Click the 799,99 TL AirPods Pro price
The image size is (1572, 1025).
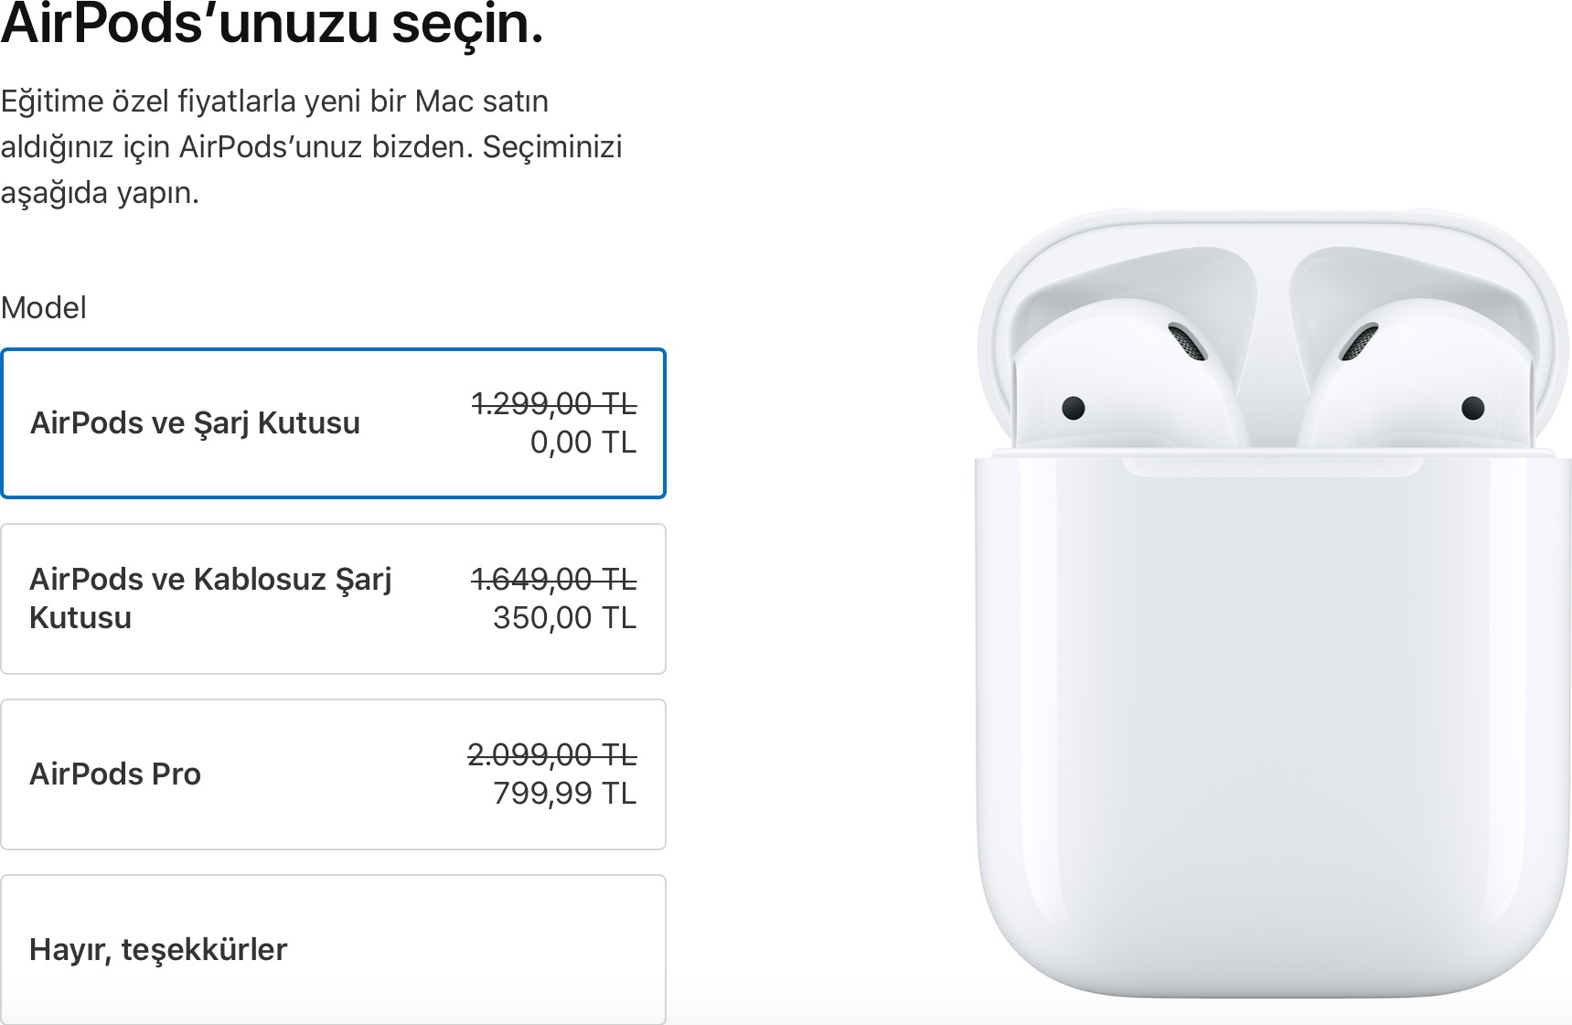point(565,794)
